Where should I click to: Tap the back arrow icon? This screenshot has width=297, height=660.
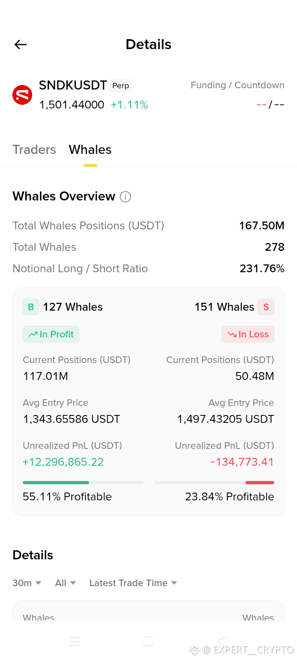click(21, 45)
